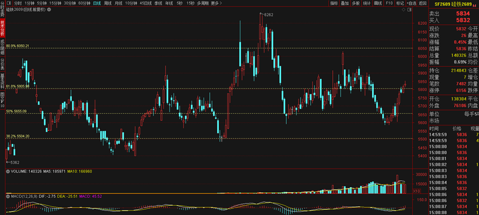
Task: Add to watchlist with +自选
Action: click(411, 3)
